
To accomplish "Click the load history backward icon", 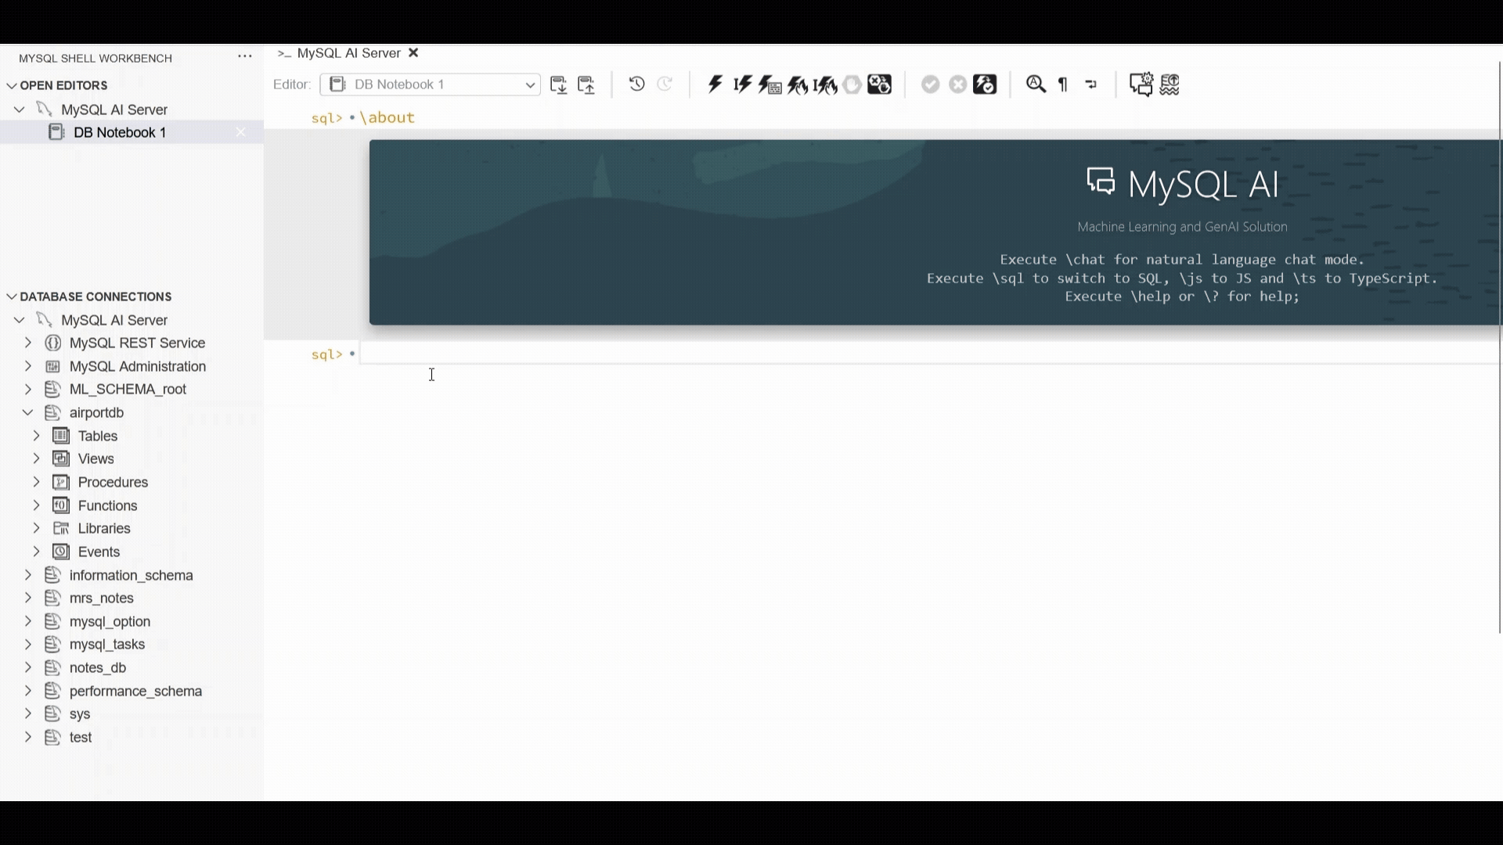I will click(636, 84).
